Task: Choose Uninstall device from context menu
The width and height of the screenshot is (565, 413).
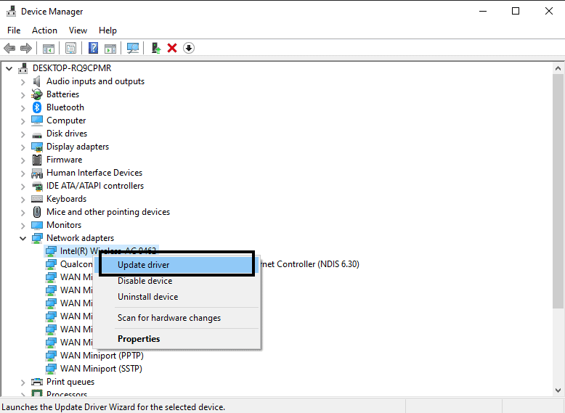Action: 176,297
